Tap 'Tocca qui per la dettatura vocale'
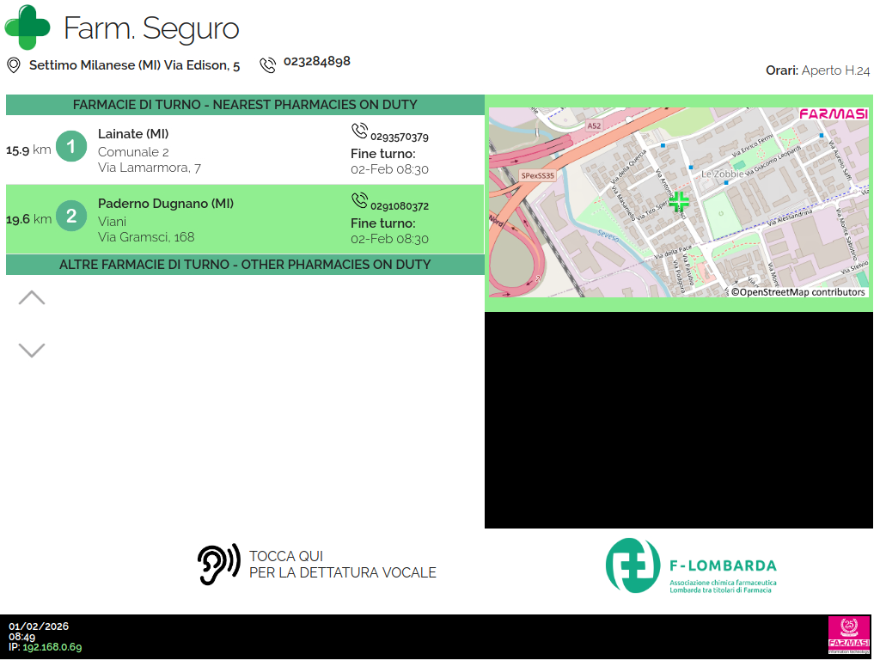 (x=342, y=565)
